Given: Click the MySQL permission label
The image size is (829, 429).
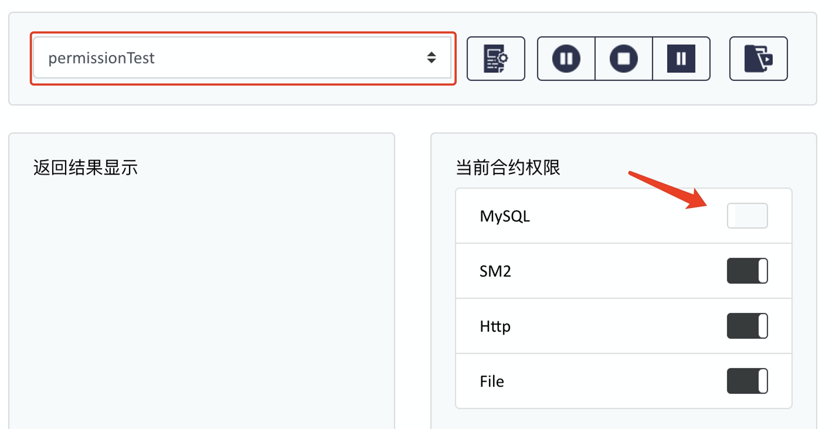Looking at the screenshot, I should (x=505, y=216).
